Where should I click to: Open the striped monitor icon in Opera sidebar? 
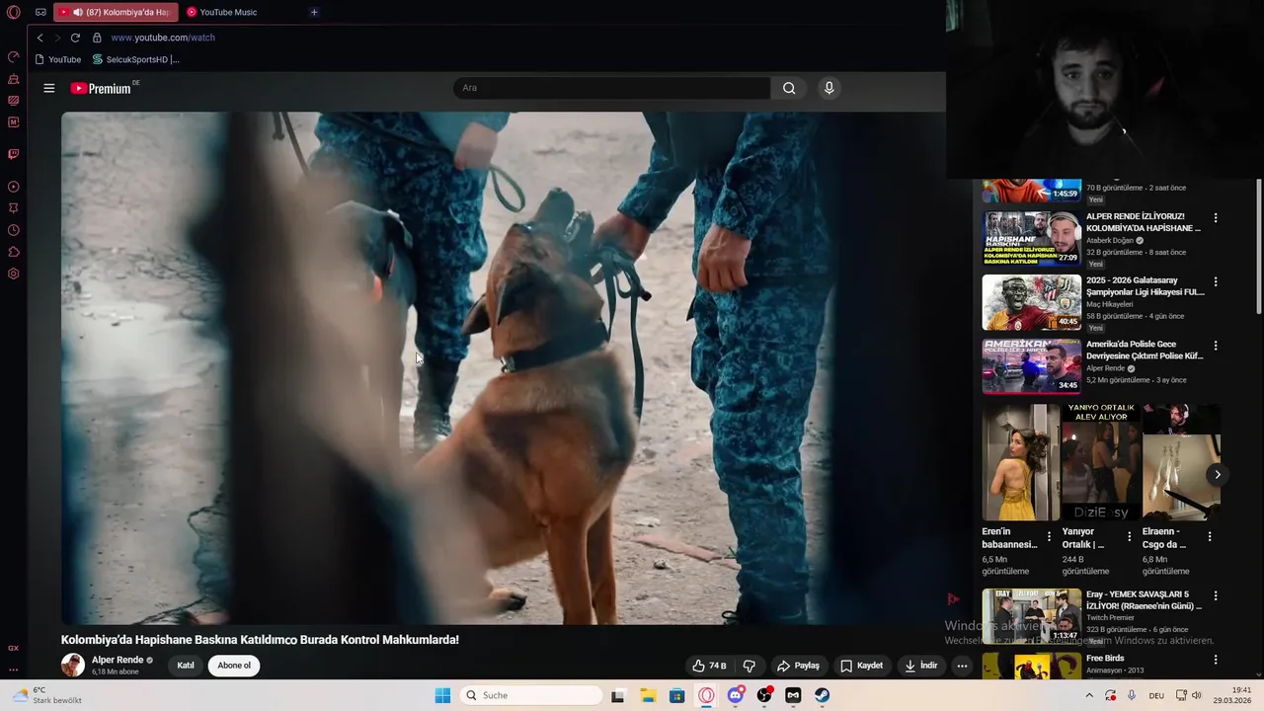[x=14, y=101]
